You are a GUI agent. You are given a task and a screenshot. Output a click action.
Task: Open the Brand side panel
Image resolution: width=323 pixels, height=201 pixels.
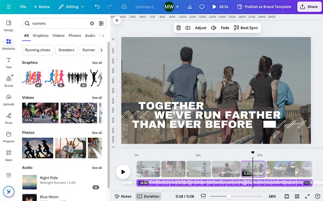pyautogui.click(x=9, y=81)
